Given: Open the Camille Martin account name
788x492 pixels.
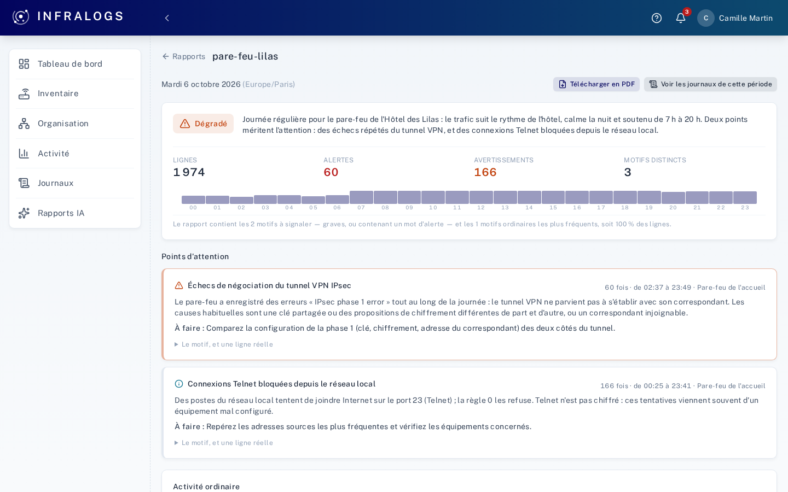Looking at the screenshot, I should click(x=746, y=18).
